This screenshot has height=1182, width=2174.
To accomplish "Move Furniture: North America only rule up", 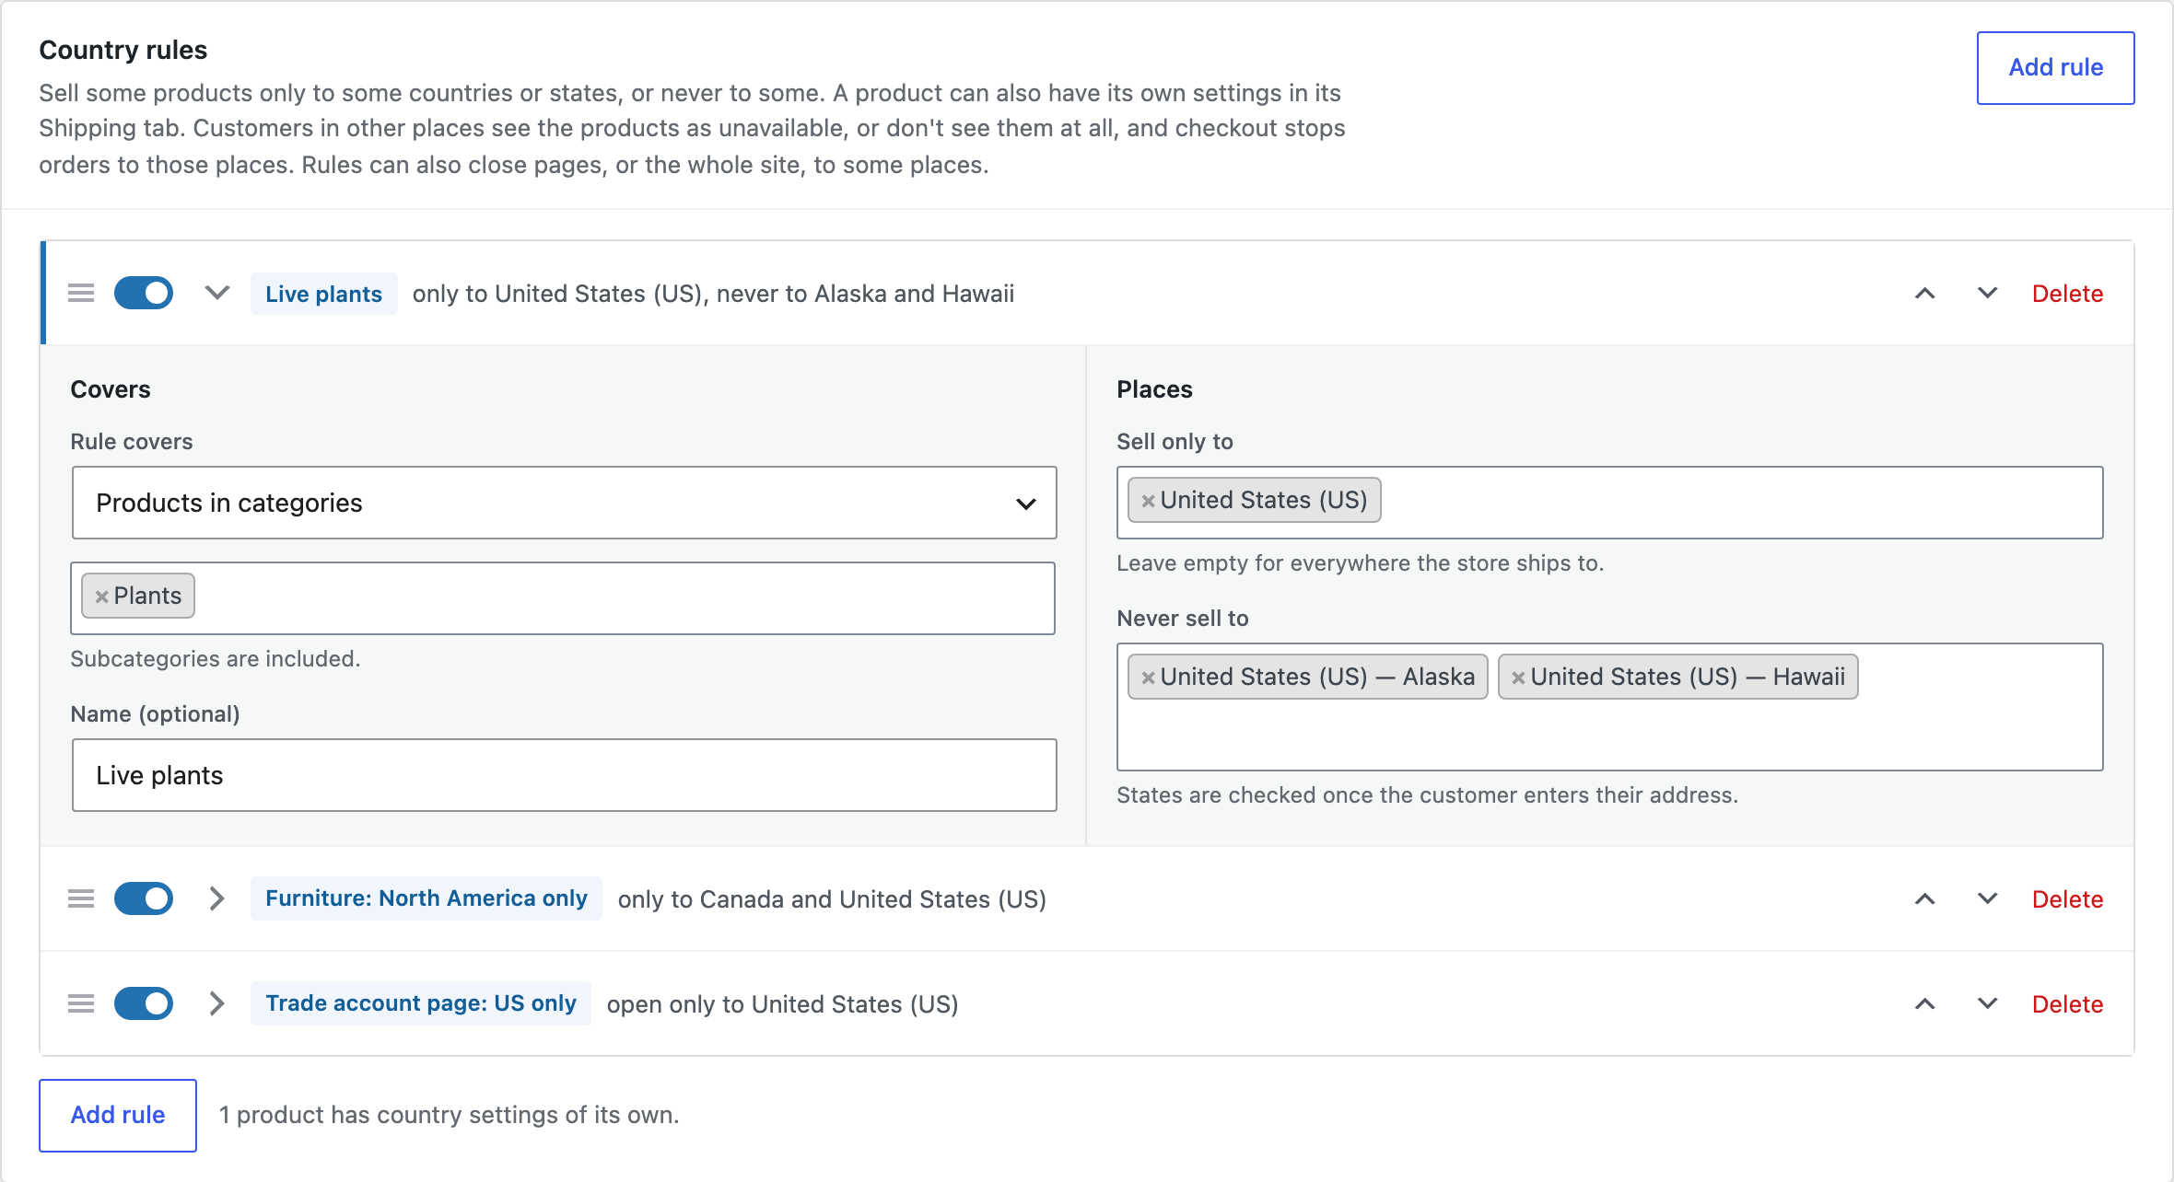I will click(x=1924, y=898).
